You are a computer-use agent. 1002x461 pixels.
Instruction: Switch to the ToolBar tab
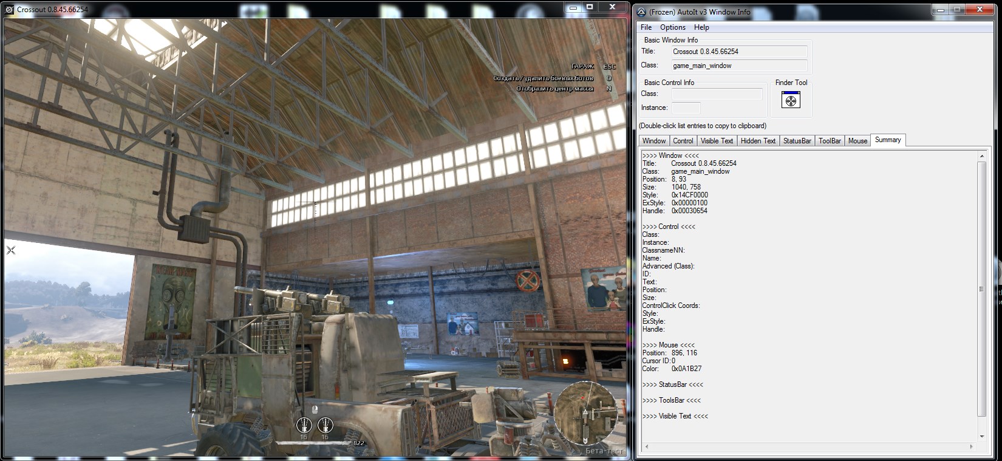830,140
